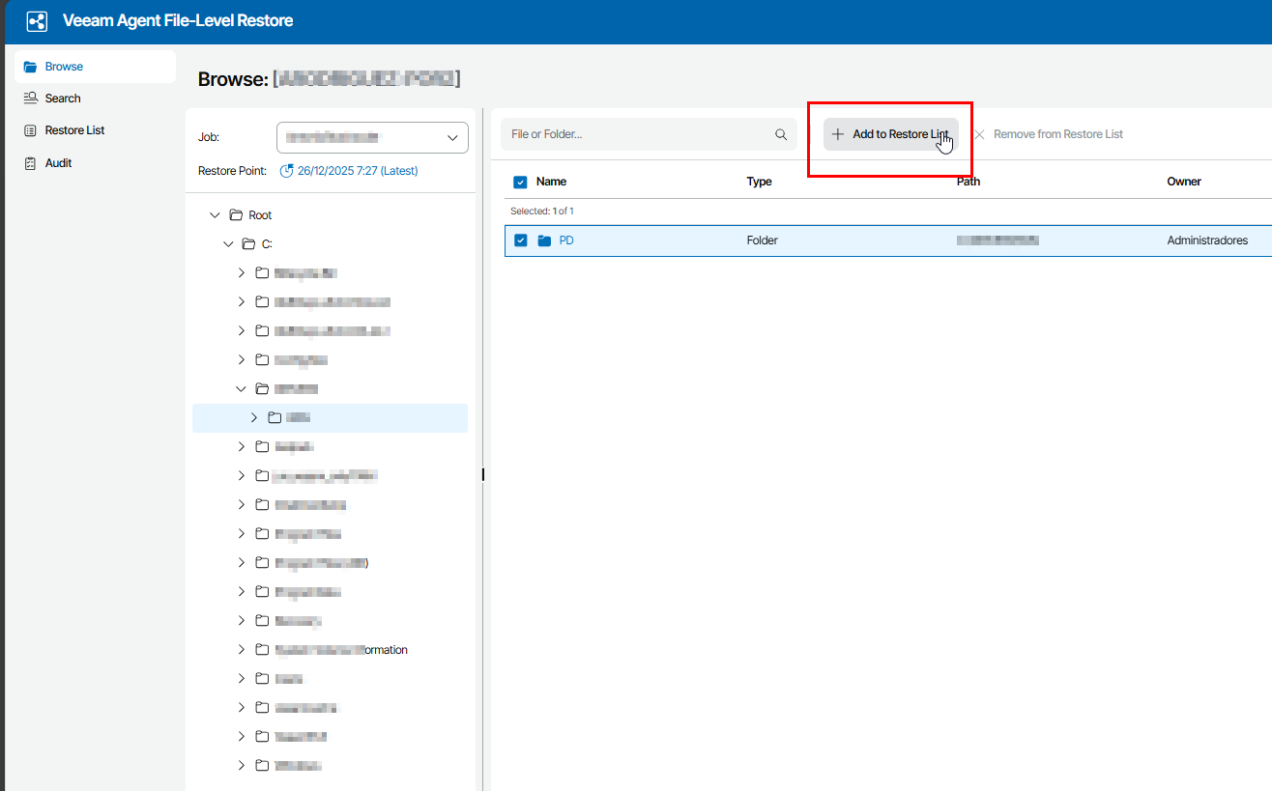Open the Browse sidebar item
The width and height of the screenshot is (1272, 791).
tap(64, 67)
